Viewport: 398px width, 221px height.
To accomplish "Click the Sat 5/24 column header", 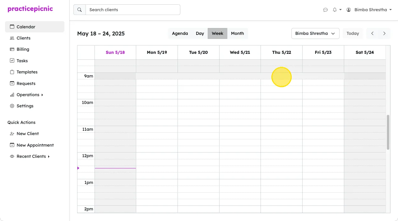I will (x=365, y=52).
